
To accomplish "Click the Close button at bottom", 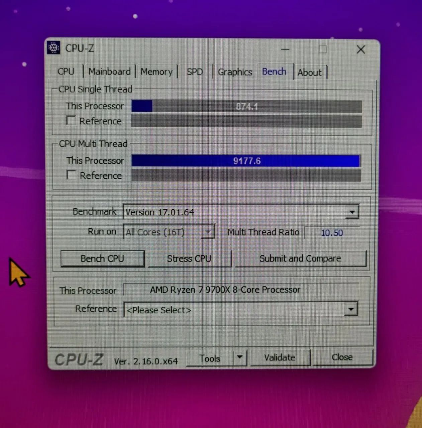I will [x=342, y=357].
